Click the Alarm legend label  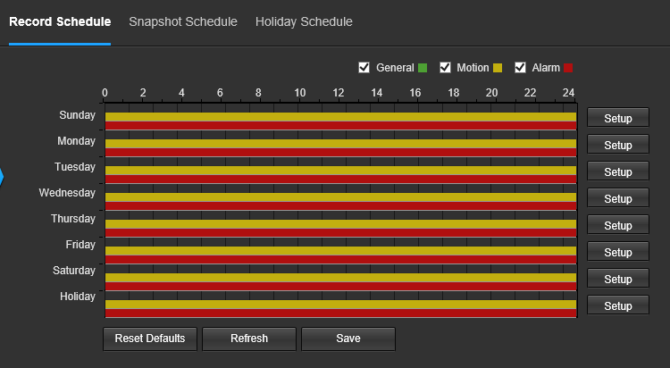tap(546, 68)
